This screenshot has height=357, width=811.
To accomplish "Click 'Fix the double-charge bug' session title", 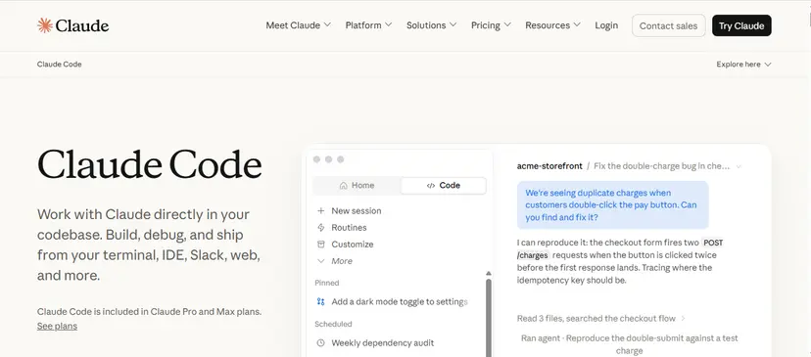I will (661, 166).
